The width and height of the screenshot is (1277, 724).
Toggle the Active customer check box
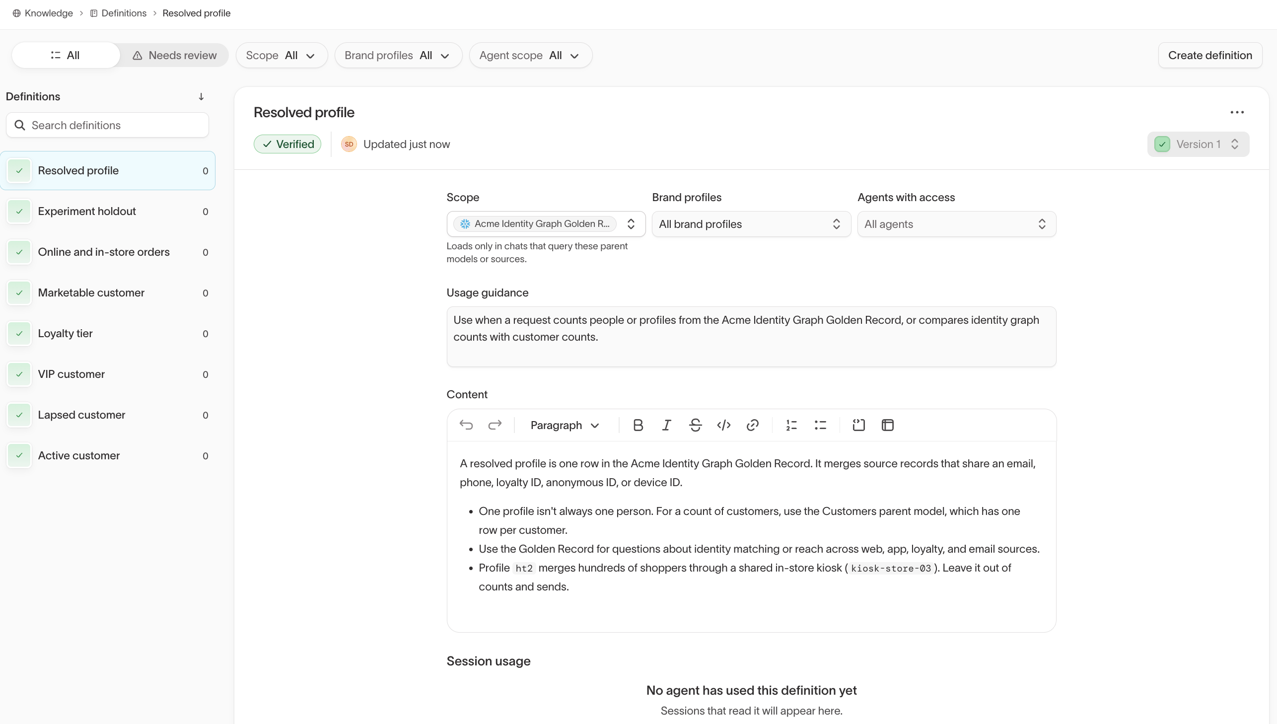click(x=19, y=456)
